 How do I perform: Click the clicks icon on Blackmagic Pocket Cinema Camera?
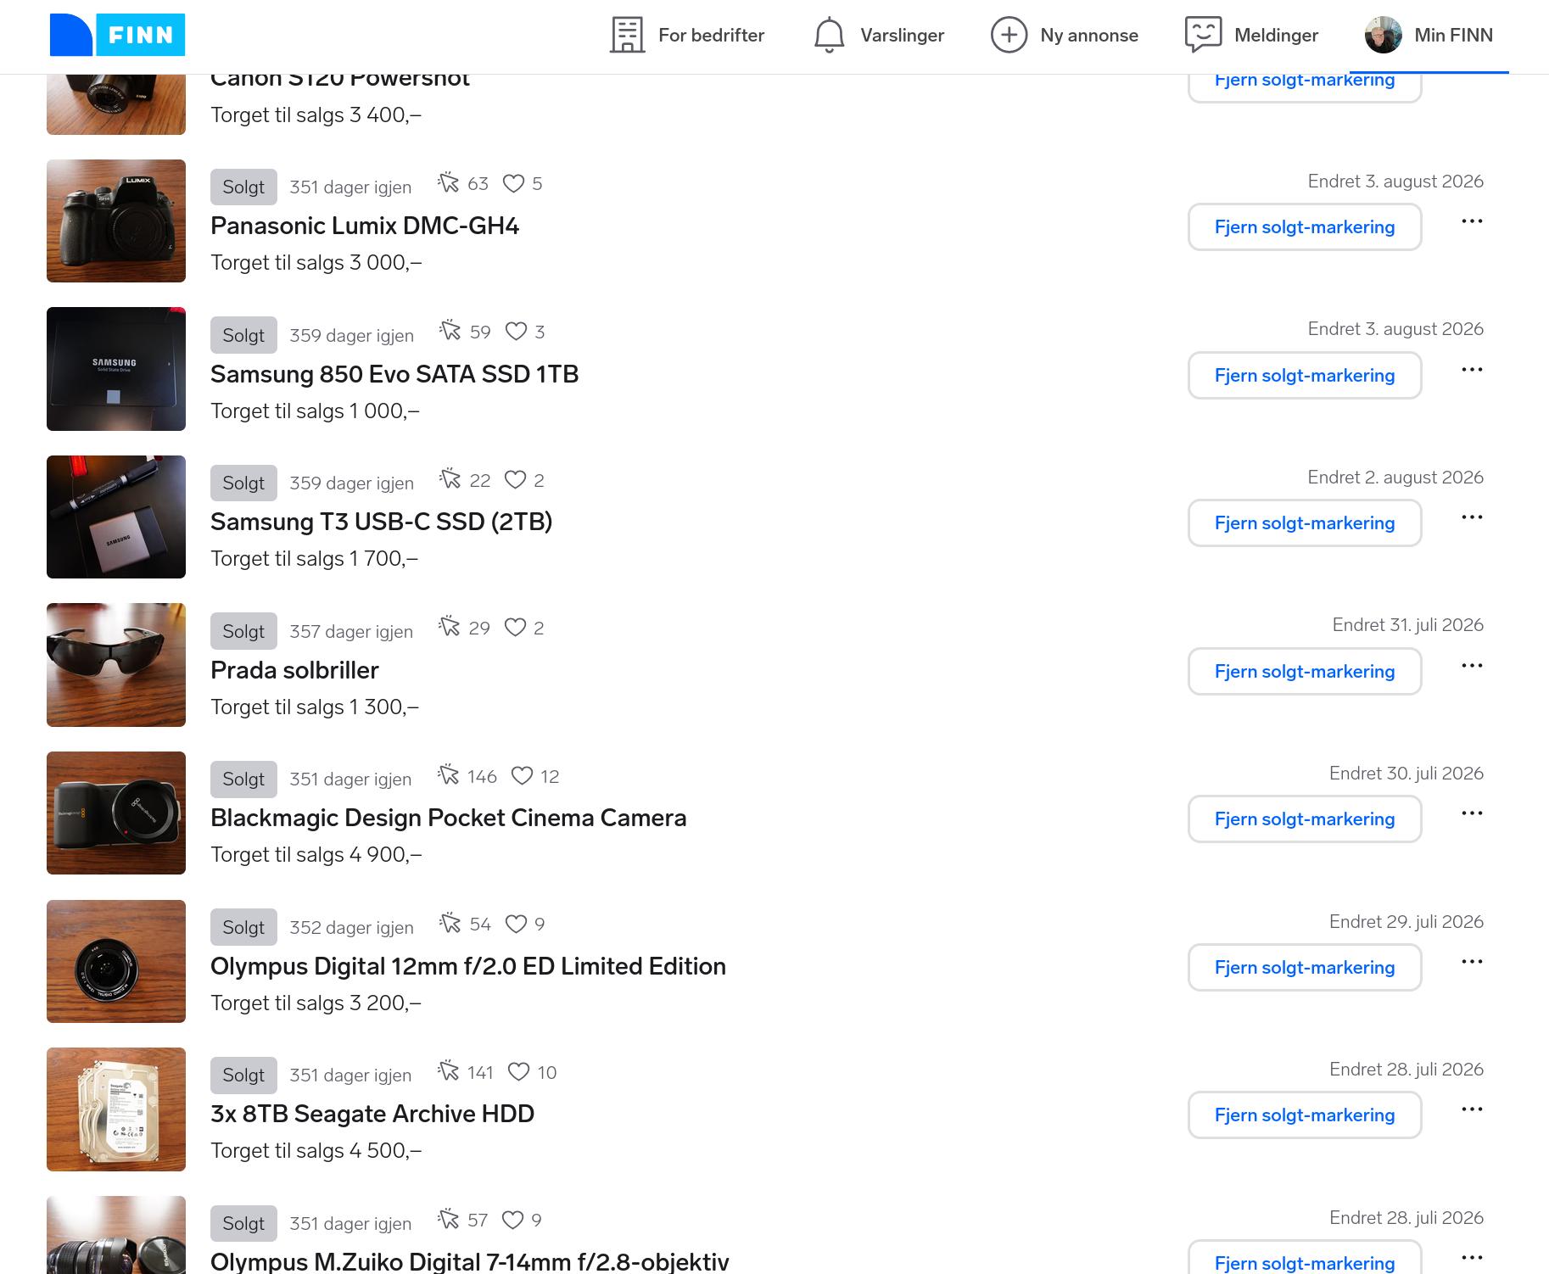[x=448, y=775]
